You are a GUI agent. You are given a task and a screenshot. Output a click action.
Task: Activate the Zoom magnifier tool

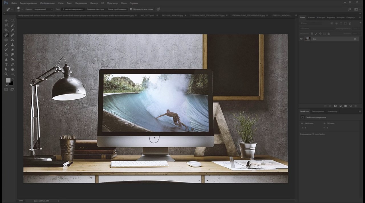[6, 74]
